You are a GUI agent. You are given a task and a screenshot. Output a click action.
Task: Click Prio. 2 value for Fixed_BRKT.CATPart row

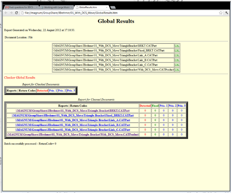[x=173, y=115]
